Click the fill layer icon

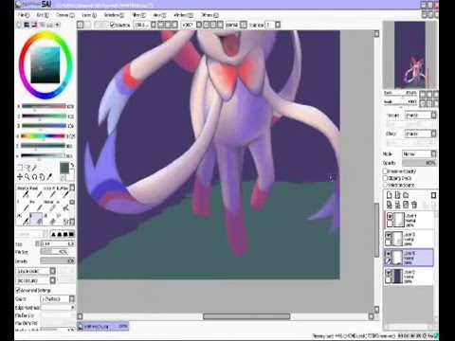coord(406,205)
